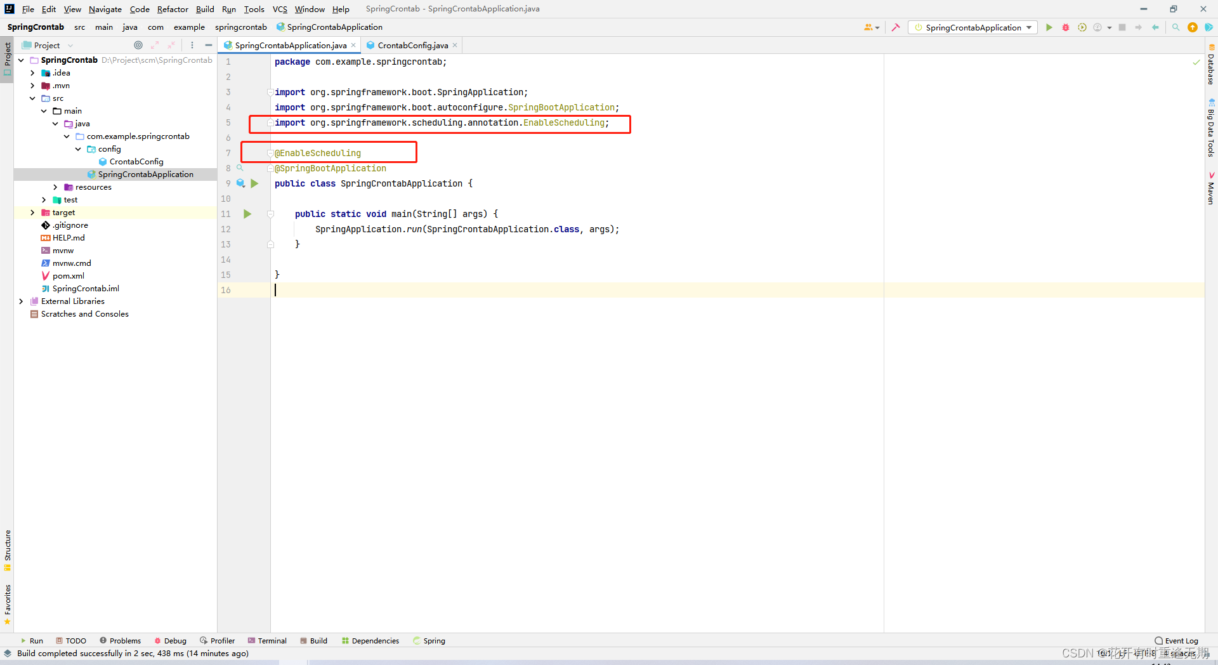Open the Problems tool window

[x=121, y=641]
